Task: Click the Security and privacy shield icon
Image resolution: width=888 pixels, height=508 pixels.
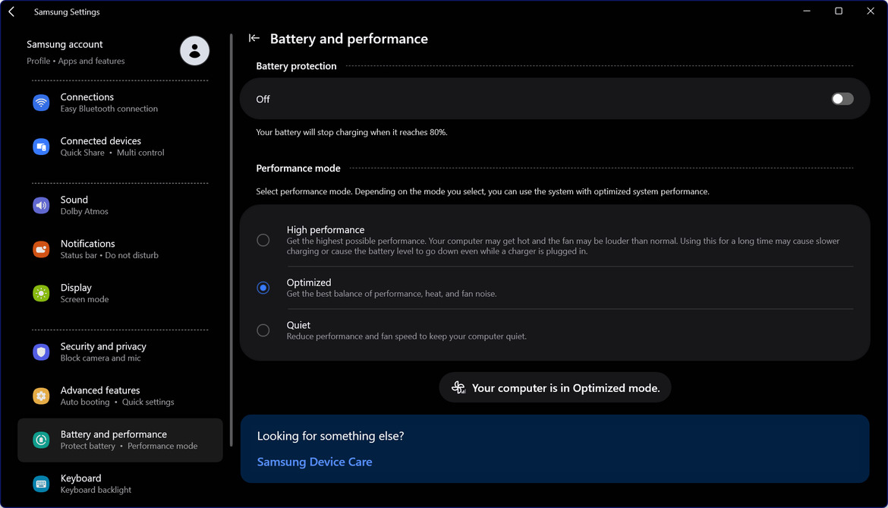Action: [41, 352]
